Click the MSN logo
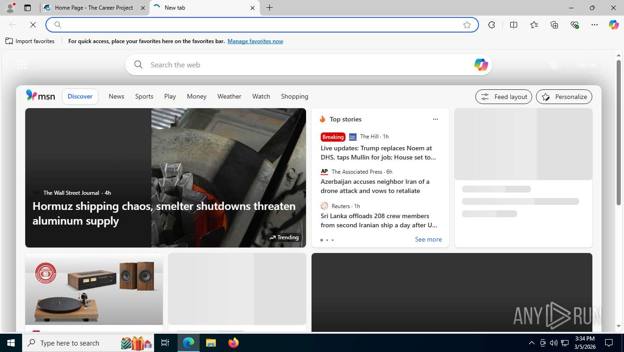Viewport: 624px width, 352px height. [40, 96]
